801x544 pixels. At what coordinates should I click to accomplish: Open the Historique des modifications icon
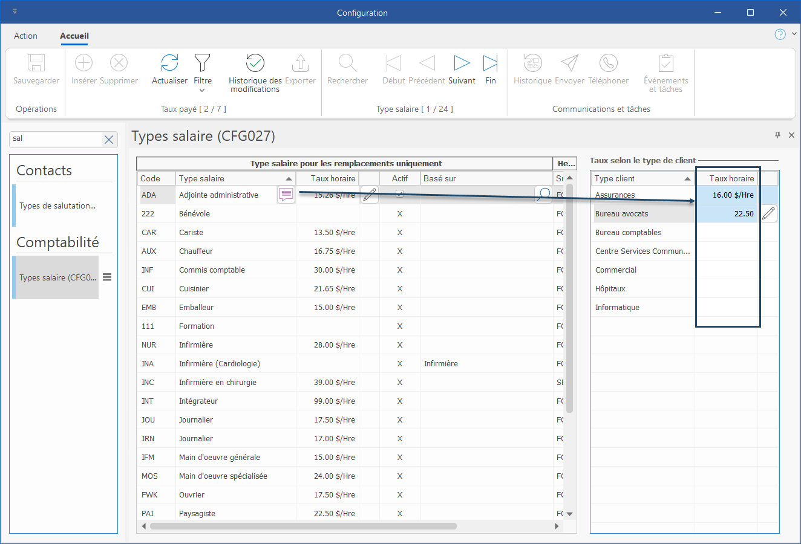(x=255, y=63)
